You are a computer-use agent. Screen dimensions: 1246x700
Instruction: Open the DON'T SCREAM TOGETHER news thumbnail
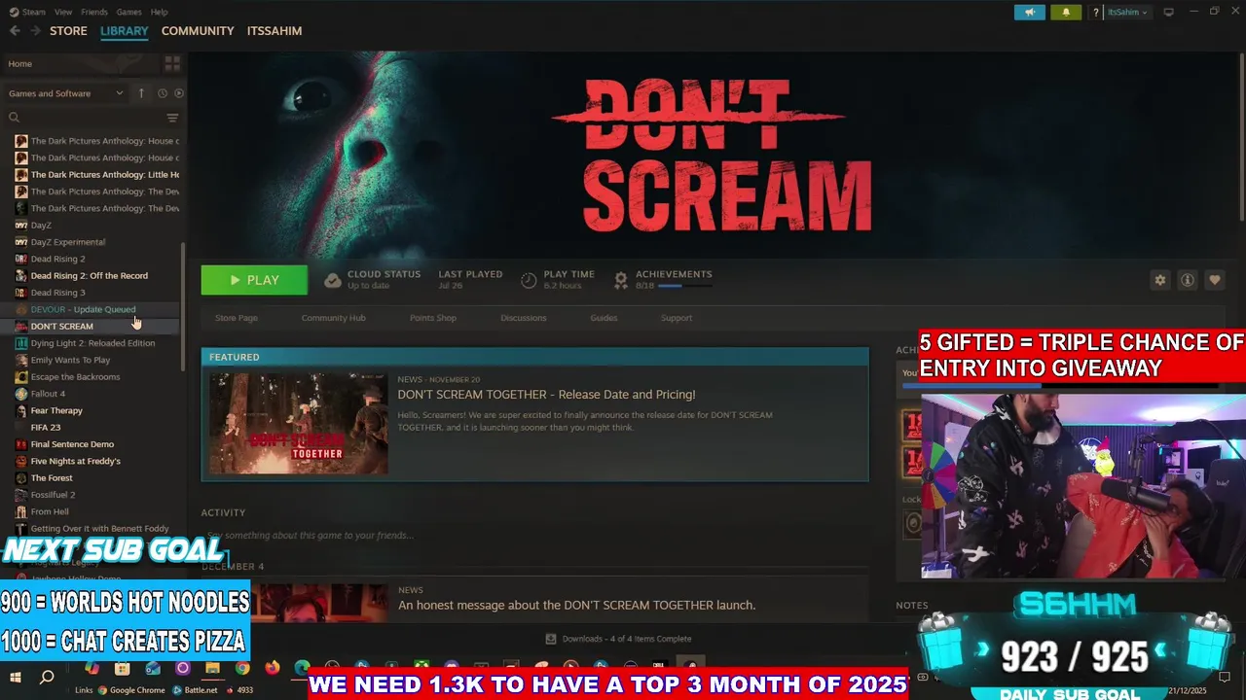299,424
